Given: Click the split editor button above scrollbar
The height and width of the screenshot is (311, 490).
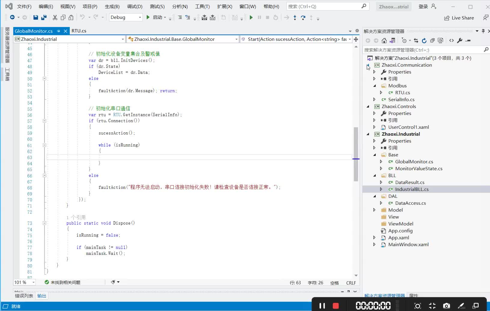Looking at the screenshot, I should [x=356, y=39].
